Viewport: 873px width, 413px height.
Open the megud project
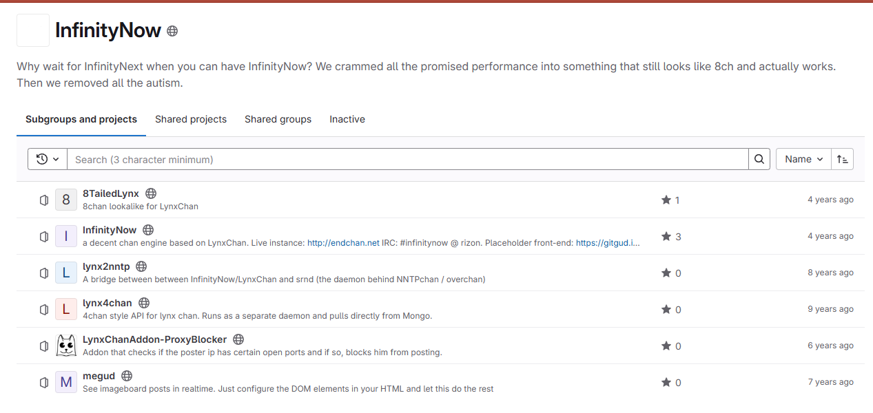click(99, 376)
